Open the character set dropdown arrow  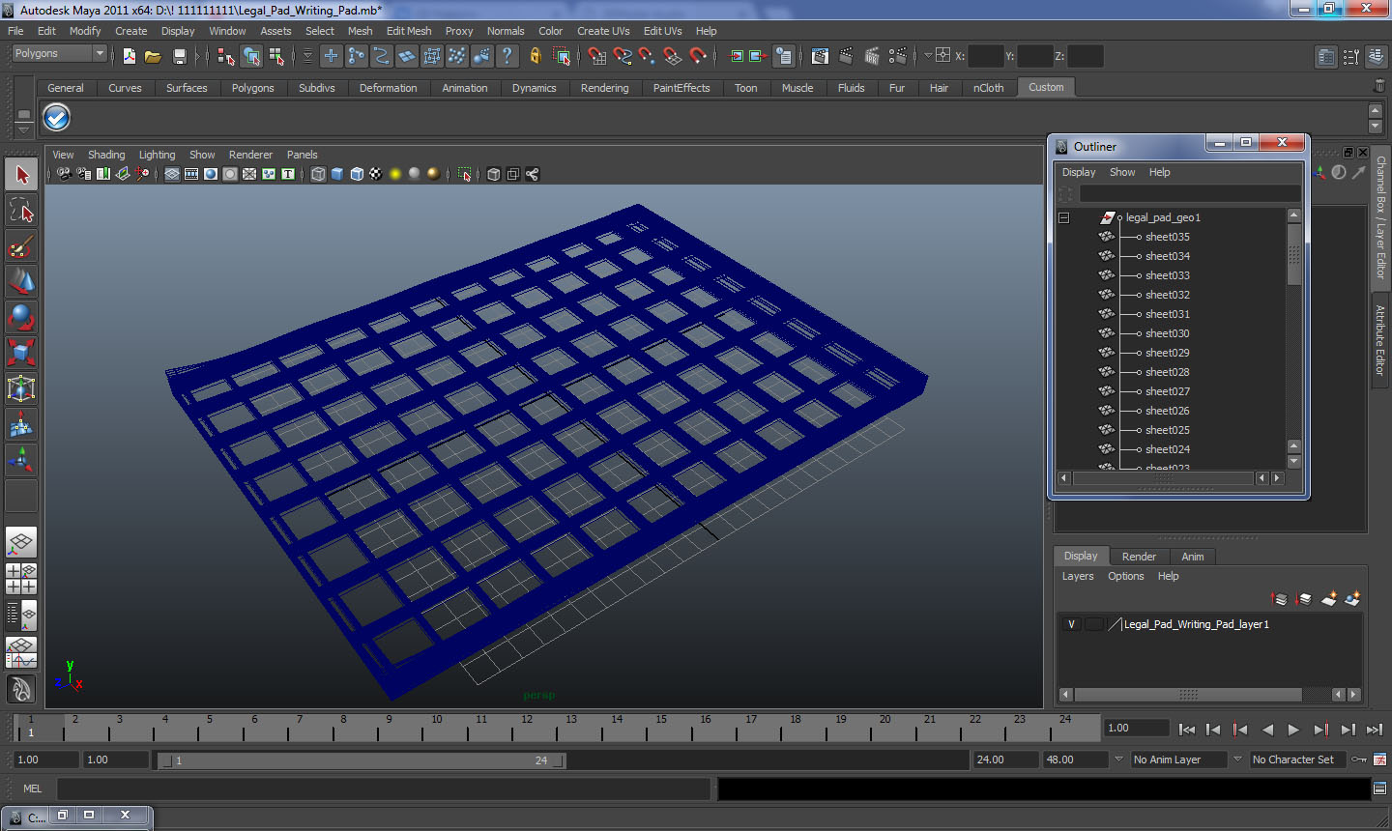[1237, 759]
